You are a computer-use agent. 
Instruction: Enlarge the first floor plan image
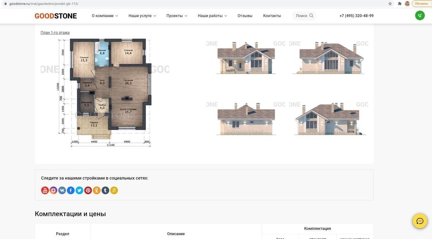click(x=105, y=93)
